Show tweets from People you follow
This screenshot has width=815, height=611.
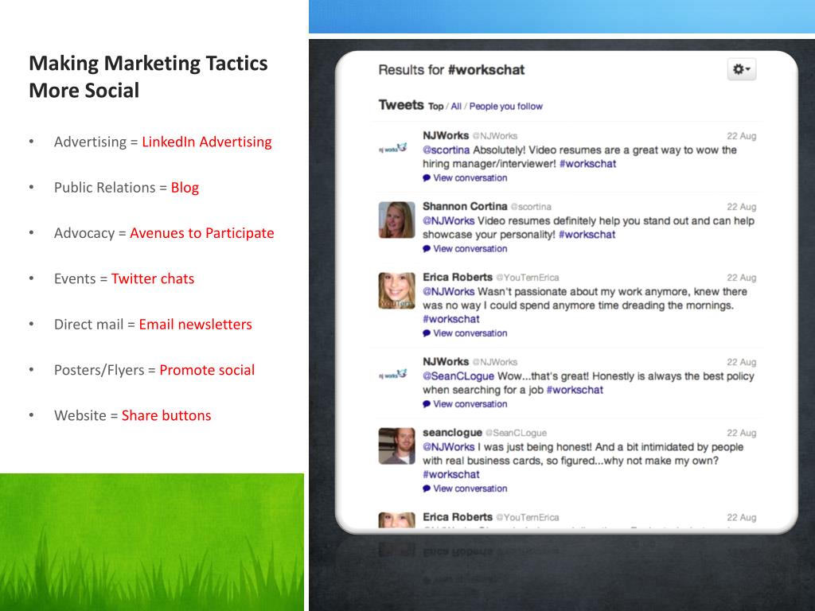(505, 107)
